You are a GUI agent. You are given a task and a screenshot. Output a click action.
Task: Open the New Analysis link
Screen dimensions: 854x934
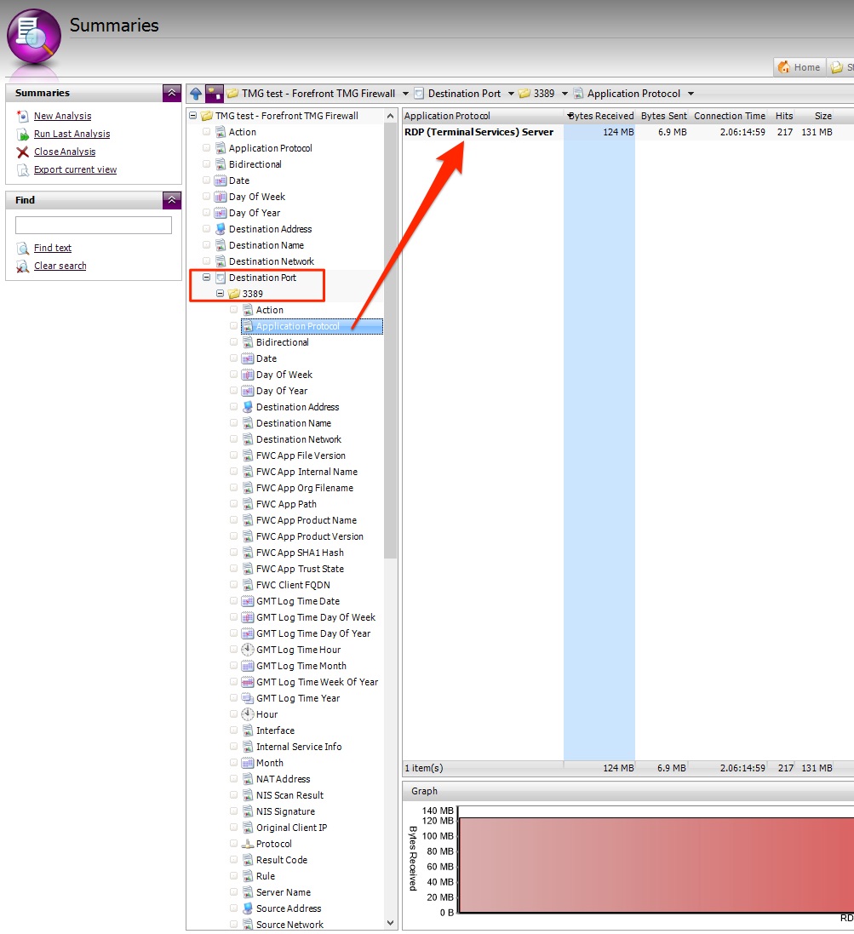coord(62,116)
